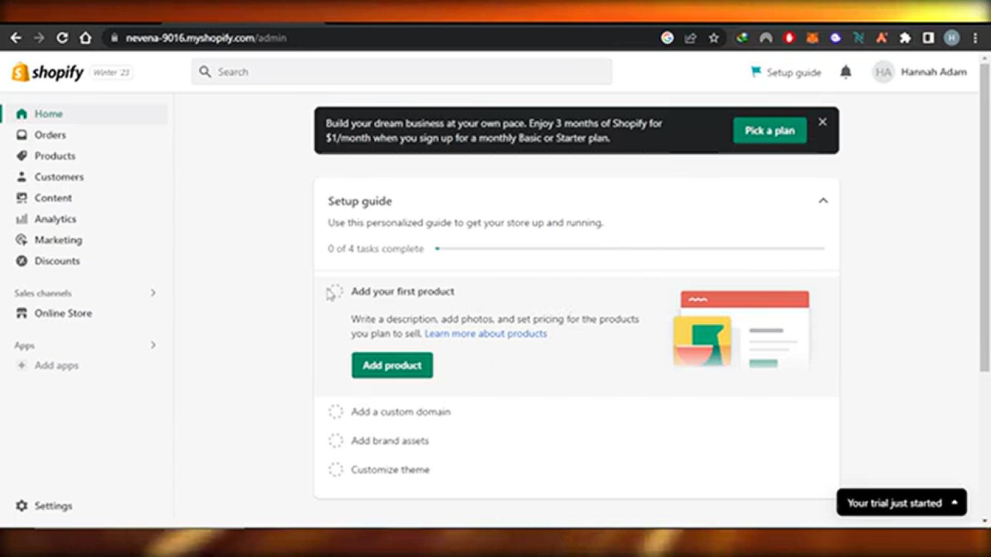
Task: Open browser extensions puzzle icon
Action: click(x=905, y=38)
